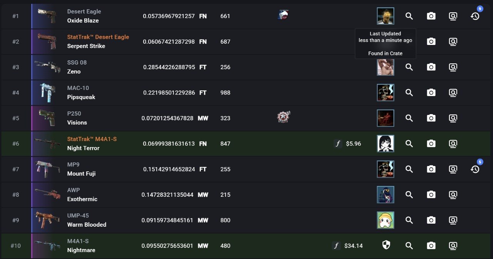
Task: Select StatTrak Desert Eagle Serpent Strike name
Action: click(x=98, y=37)
